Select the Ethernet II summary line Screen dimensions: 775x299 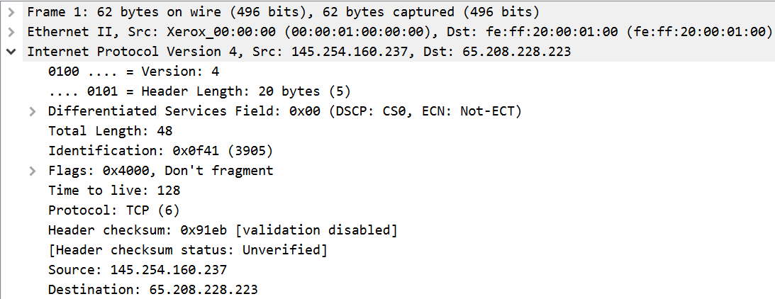tap(399, 32)
